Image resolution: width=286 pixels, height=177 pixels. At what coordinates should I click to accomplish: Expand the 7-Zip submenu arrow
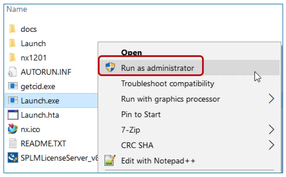point(272,130)
